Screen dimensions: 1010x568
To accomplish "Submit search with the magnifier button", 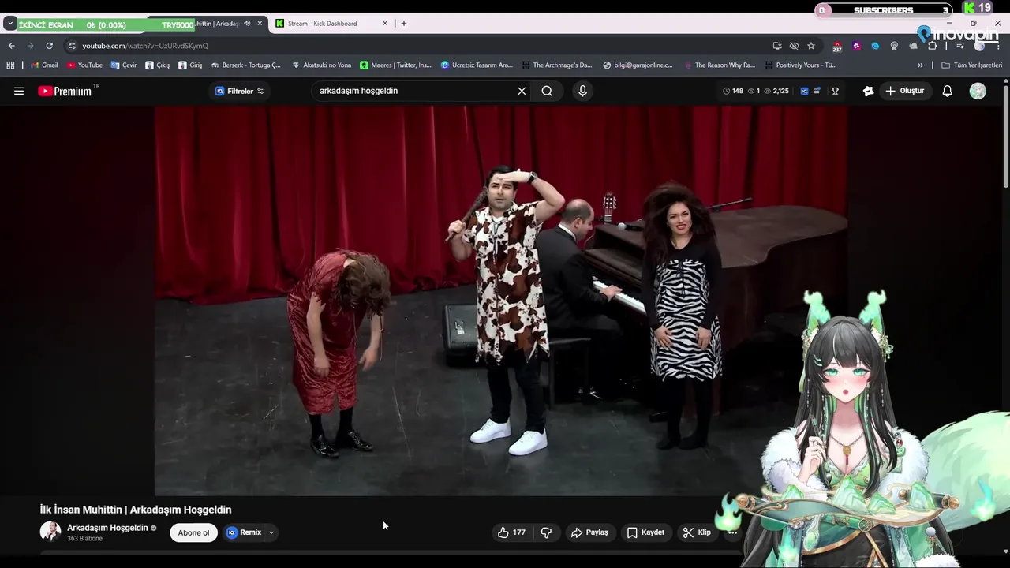I will click(x=547, y=91).
